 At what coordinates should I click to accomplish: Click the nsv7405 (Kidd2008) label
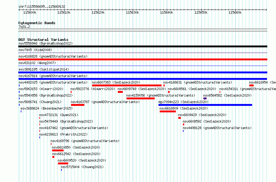[x=35, y=50]
